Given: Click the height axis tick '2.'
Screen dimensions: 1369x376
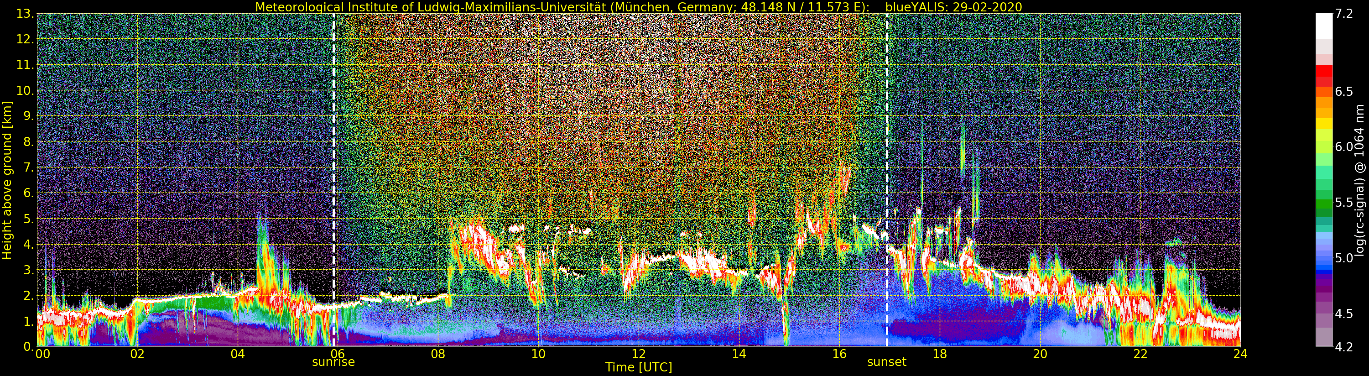Looking at the screenshot, I should pyautogui.click(x=29, y=296).
